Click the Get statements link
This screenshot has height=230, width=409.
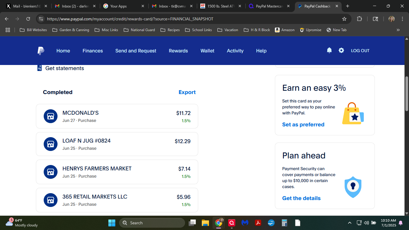65,68
